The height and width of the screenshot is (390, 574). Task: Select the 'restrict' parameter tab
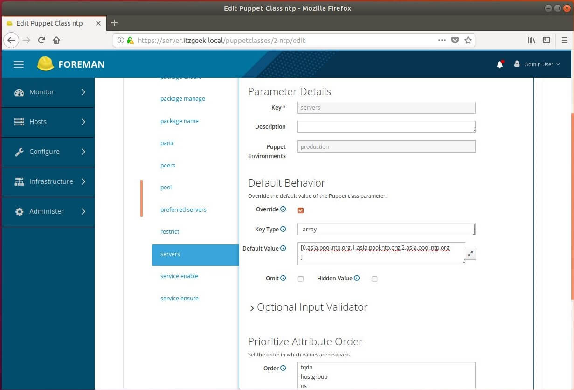(170, 232)
